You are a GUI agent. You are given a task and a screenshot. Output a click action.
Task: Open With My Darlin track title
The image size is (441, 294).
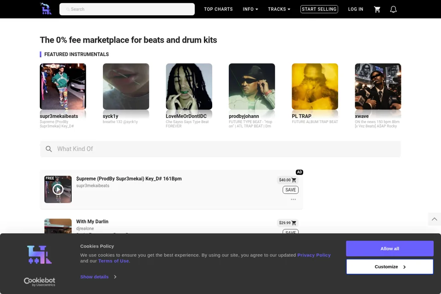point(92,222)
